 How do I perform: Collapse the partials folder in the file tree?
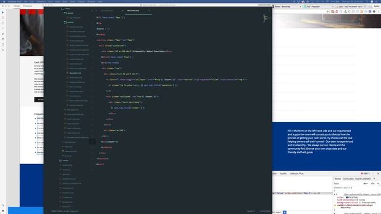pyautogui.click(x=69, y=23)
